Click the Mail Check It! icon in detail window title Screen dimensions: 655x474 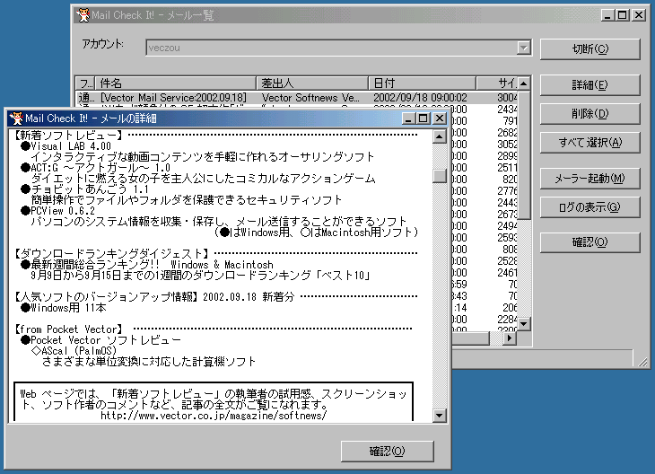click(16, 118)
